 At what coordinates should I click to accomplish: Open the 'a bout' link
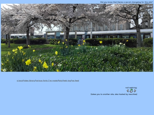[20, 81]
